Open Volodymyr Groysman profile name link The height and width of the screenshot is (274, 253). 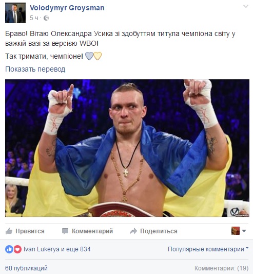[67, 8]
